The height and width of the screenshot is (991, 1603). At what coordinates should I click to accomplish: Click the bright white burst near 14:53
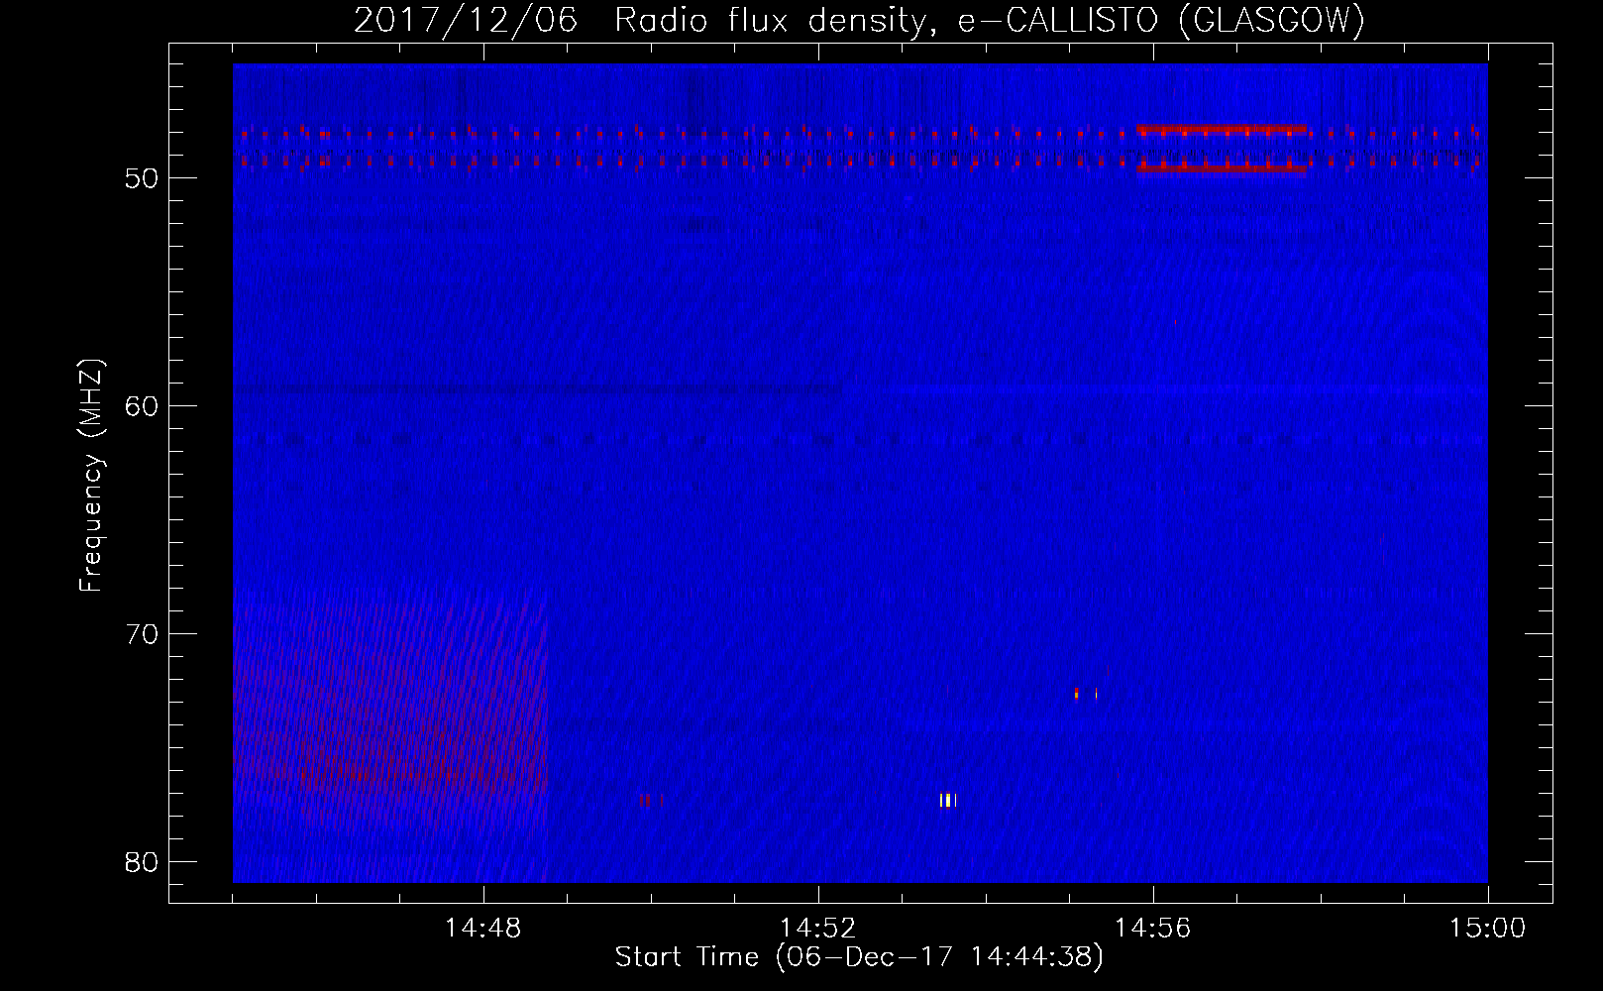click(x=948, y=800)
